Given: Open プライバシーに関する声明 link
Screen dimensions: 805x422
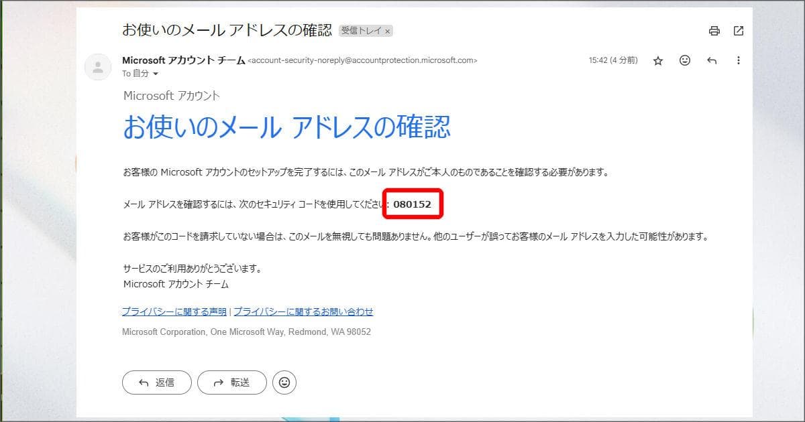Looking at the screenshot, I should coord(174,311).
